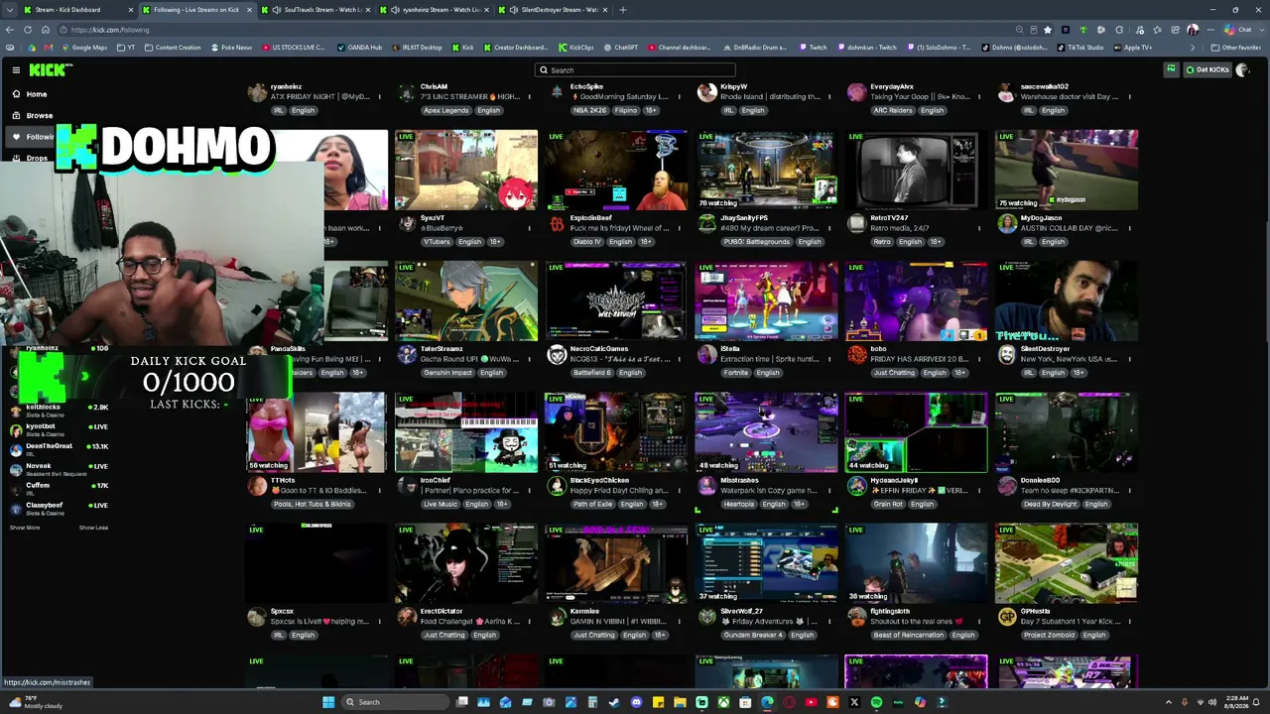Open the Other favorites folder
Image resolution: width=1270 pixels, height=714 pixels.
click(x=1236, y=48)
